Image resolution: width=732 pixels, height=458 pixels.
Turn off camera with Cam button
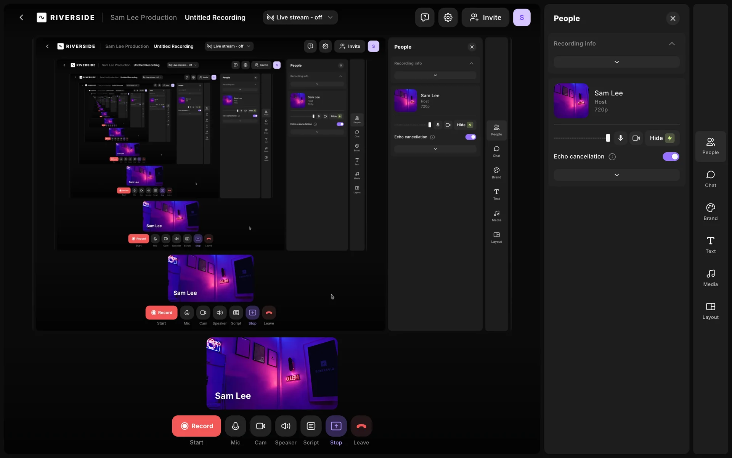(x=260, y=426)
